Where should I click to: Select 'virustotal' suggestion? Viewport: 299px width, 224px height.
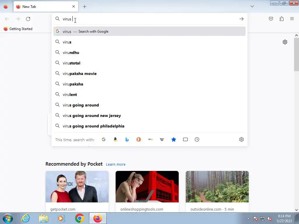pyautogui.click(x=149, y=63)
